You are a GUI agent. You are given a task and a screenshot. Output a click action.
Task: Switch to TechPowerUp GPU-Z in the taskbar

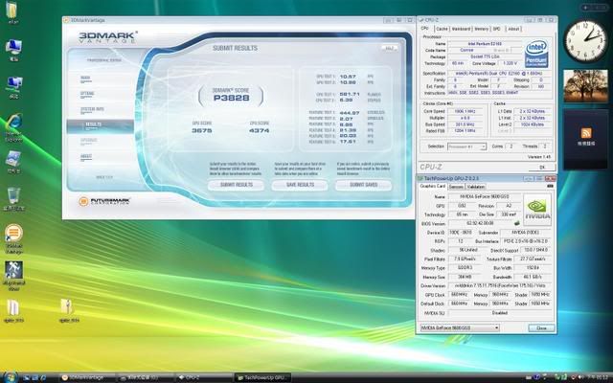[262, 378]
